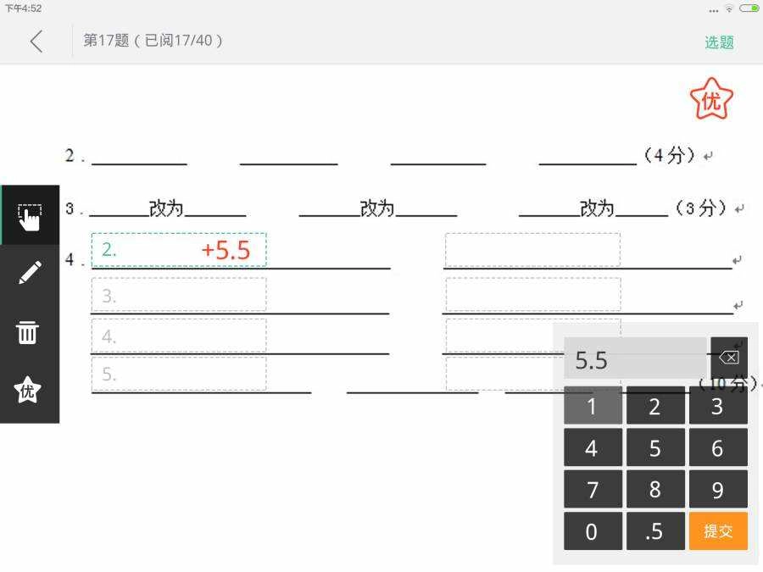Select scoring box labeled 3.
This screenshot has height=572, width=763.
[179, 294]
